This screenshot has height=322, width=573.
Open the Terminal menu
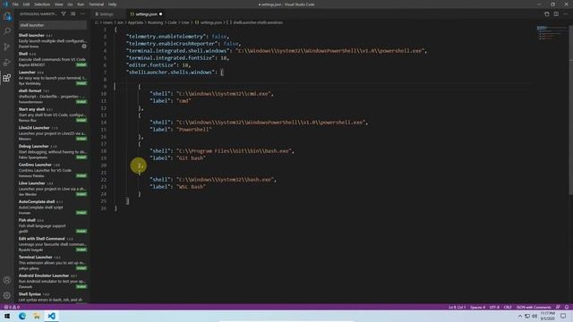coord(97,4)
